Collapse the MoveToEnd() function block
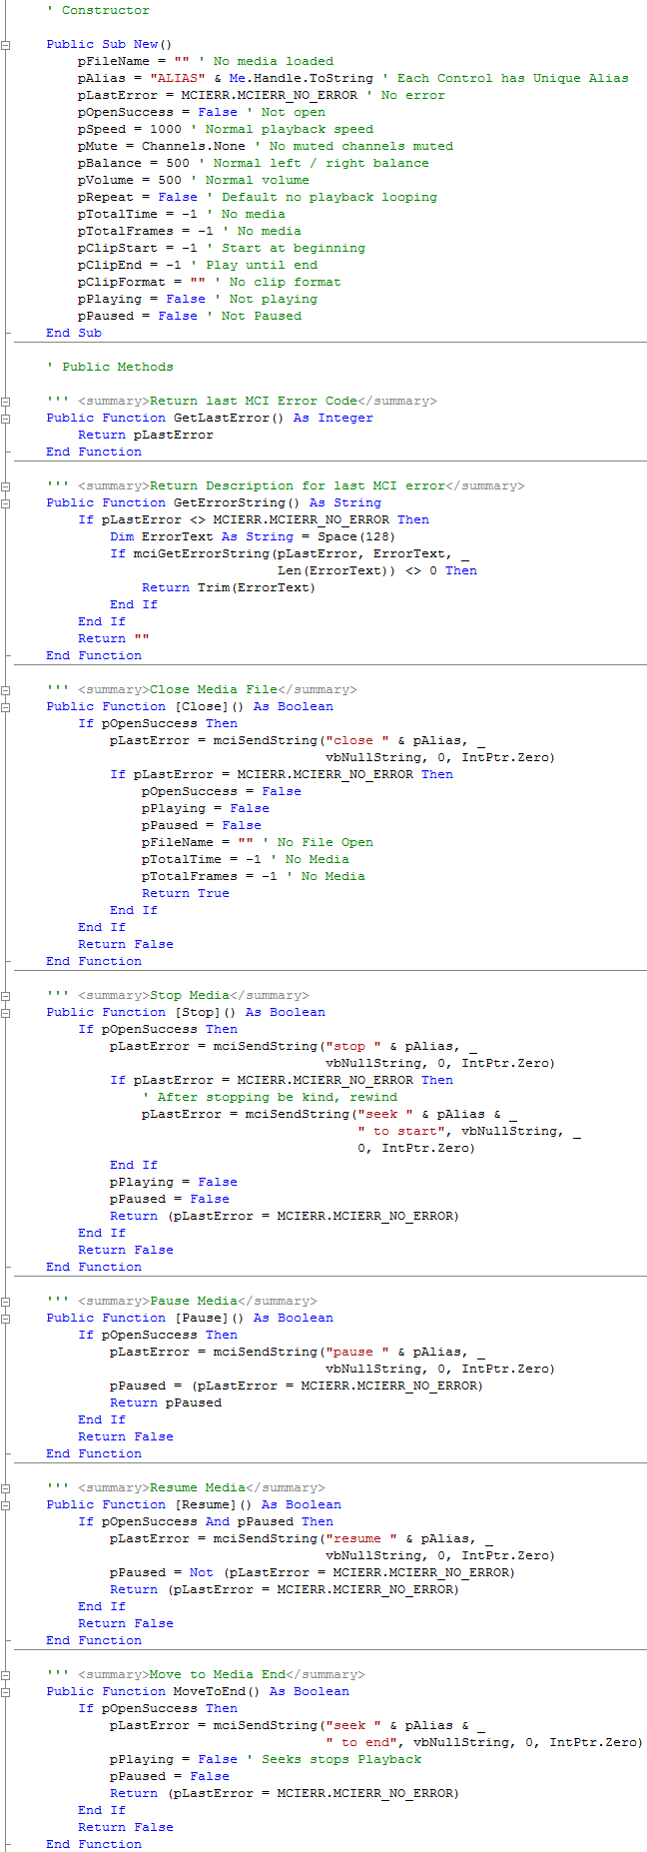Image resolution: width=647 pixels, height=1852 pixels. click(x=6, y=1691)
